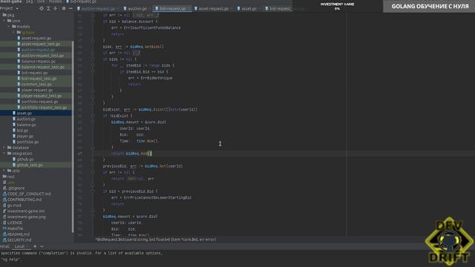This screenshot has width=475, height=267.
Task: Open the Makefile
Action: (15, 228)
